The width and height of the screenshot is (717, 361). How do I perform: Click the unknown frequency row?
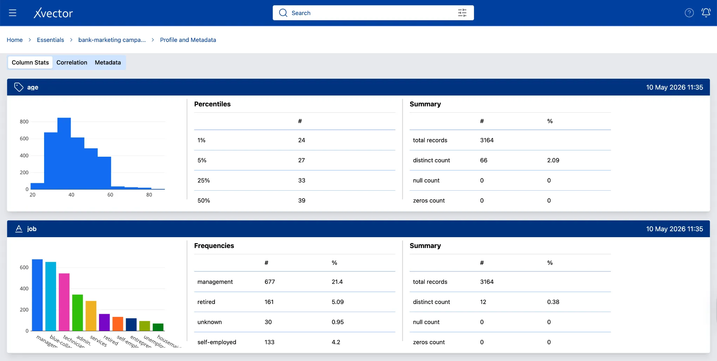(295, 322)
